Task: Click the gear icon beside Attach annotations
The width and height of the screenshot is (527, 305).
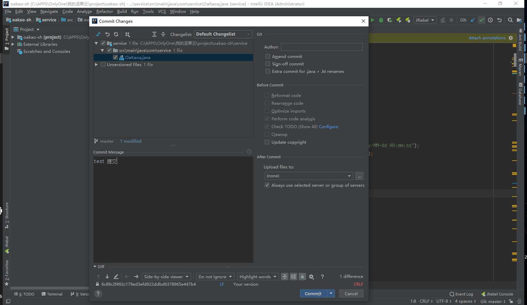Action: click(511, 38)
